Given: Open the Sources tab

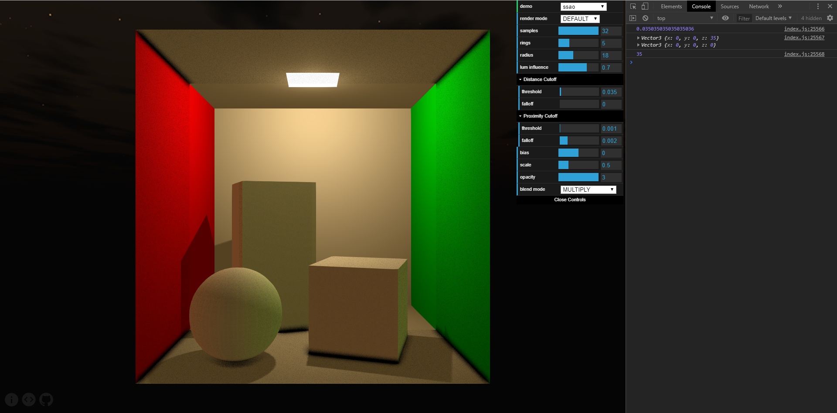Looking at the screenshot, I should (x=729, y=6).
